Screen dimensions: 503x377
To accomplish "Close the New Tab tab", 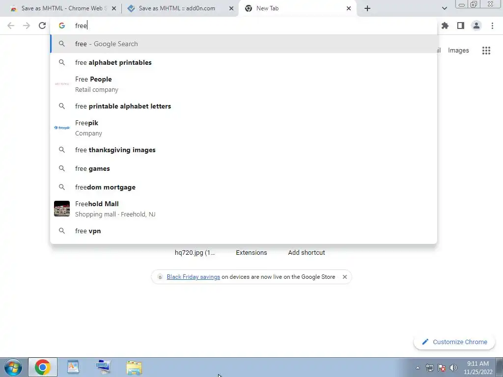I will pyautogui.click(x=349, y=9).
